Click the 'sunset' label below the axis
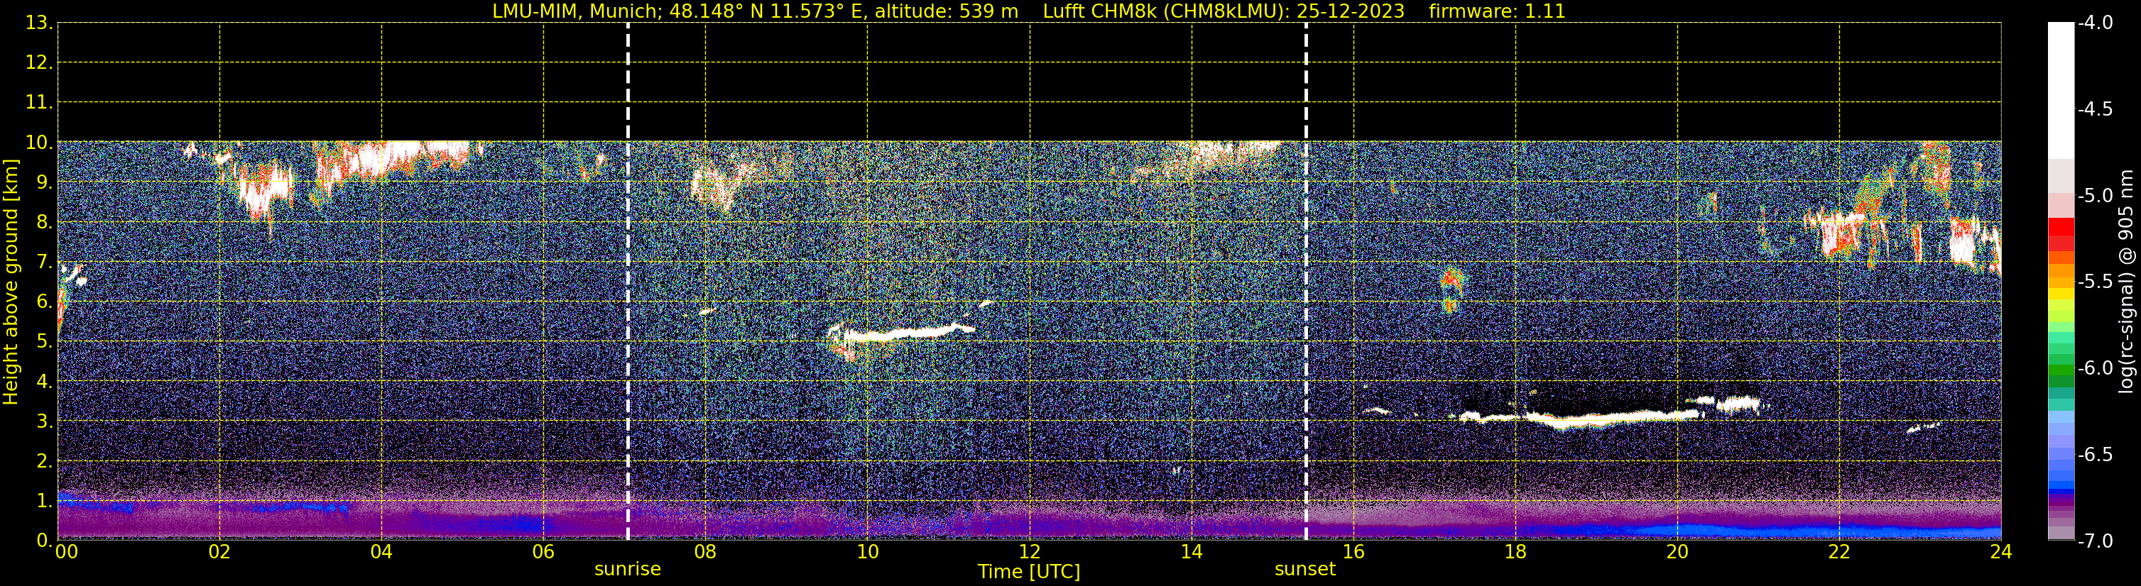2141x586 pixels. [1305, 570]
